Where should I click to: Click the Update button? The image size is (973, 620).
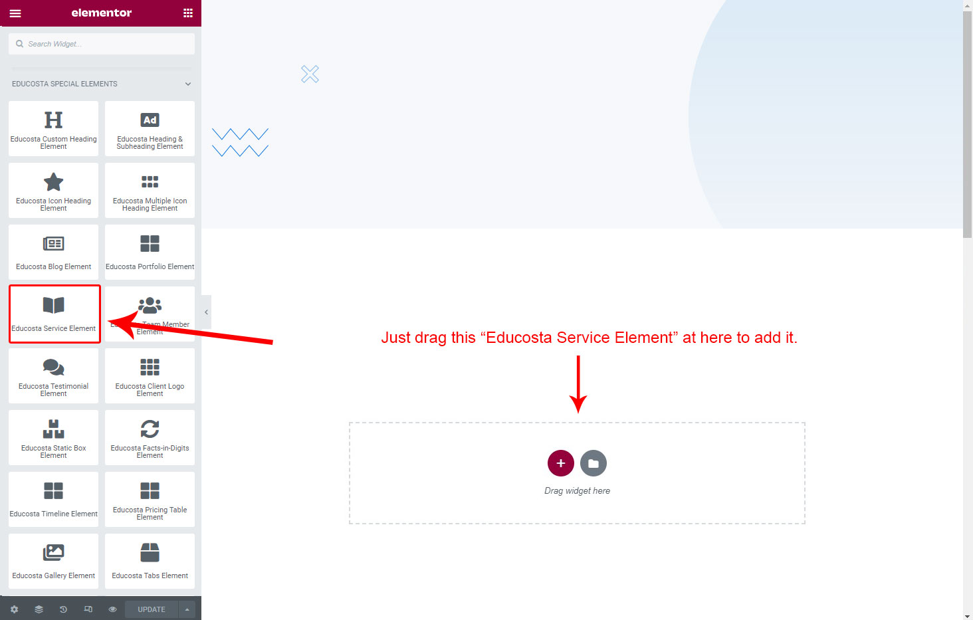pyautogui.click(x=152, y=609)
